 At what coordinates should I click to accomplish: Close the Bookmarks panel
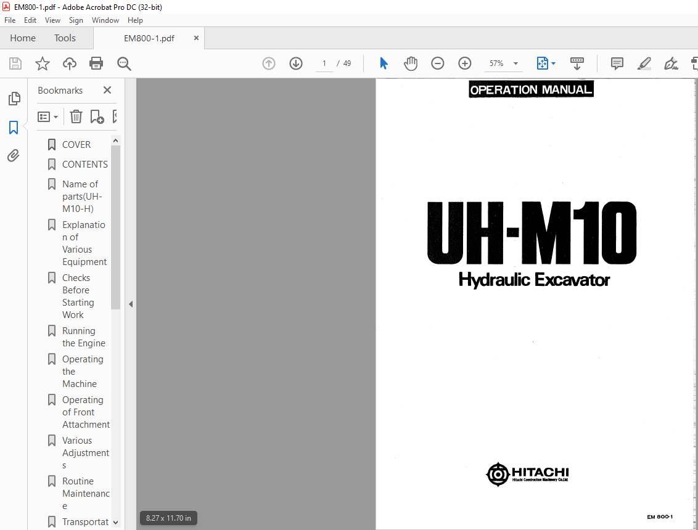[107, 91]
